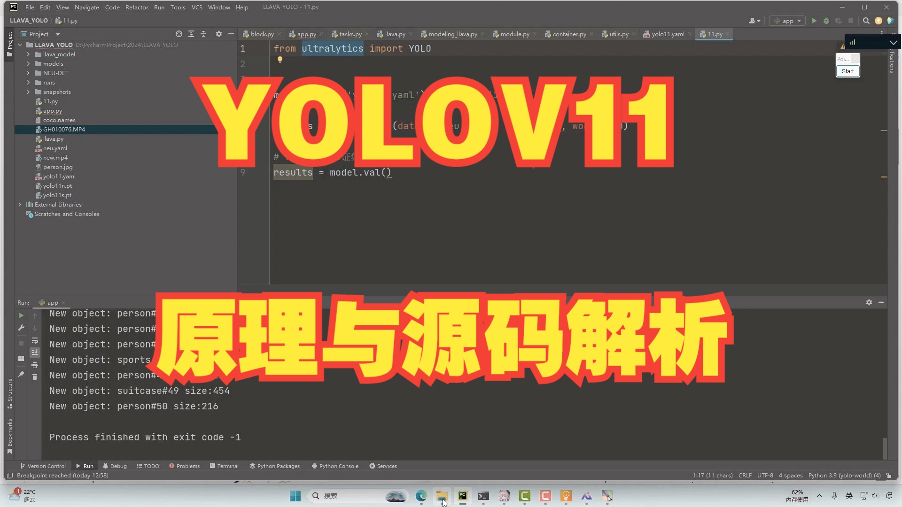Rerun the 'app' configuration in Run panel
The height and width of the screenshot is (507, 902).
point(21,315)
